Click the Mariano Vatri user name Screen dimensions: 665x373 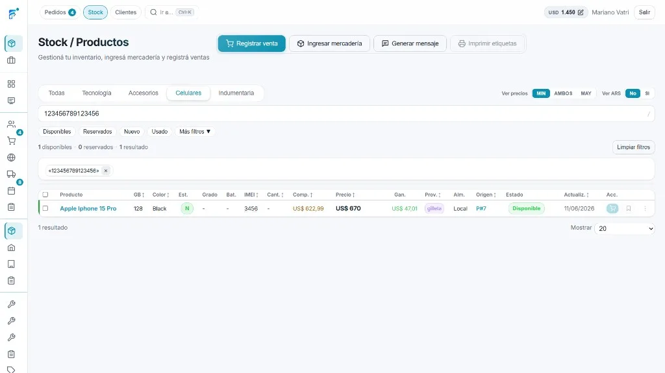pos(610,12)
